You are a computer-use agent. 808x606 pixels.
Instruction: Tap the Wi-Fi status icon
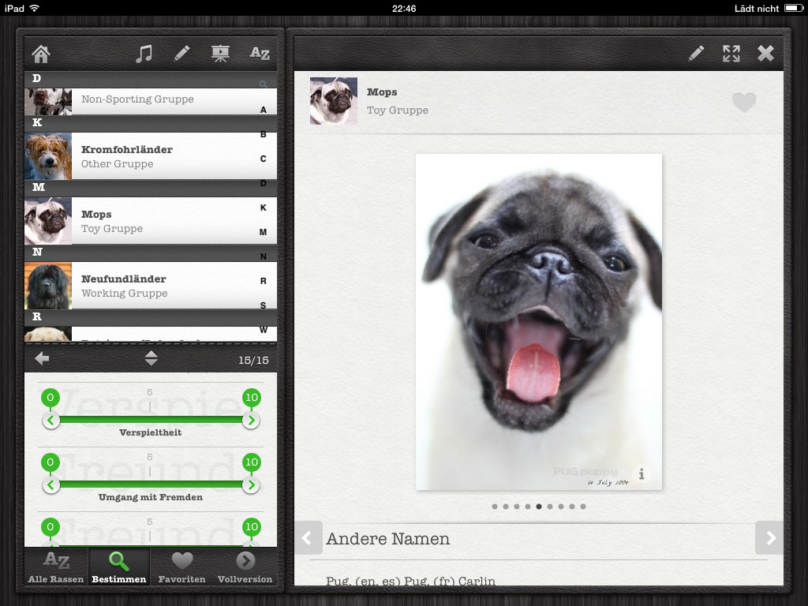tap(35, 8)
